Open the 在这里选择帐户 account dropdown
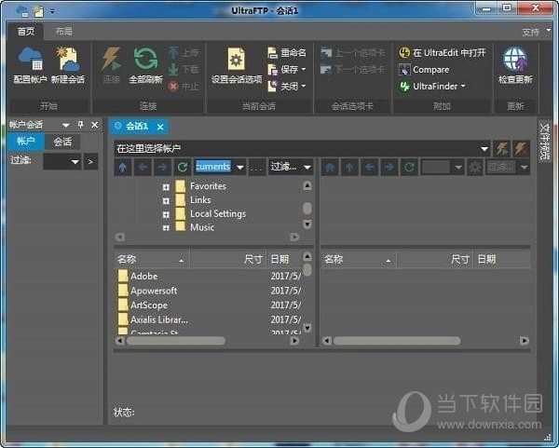Image resolution: width=559 pixels, height=448 pixels. tap(484, 149)
